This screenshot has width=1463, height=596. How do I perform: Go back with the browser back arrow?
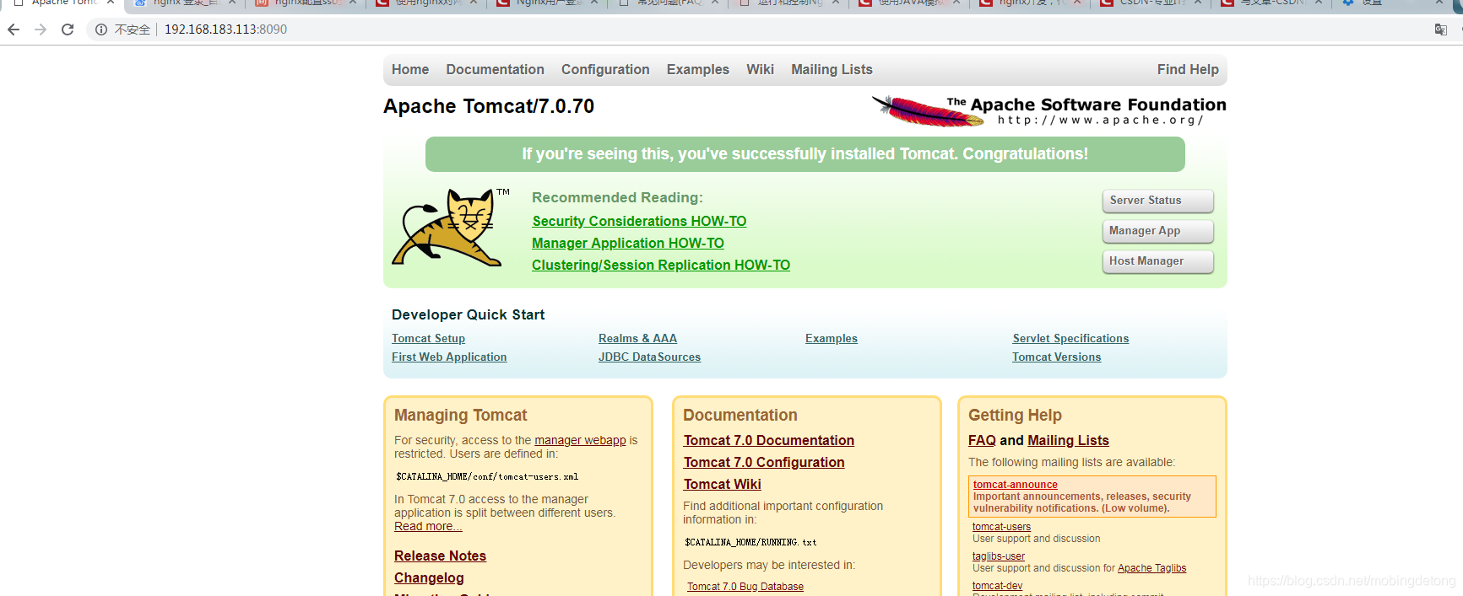[14, 30]
